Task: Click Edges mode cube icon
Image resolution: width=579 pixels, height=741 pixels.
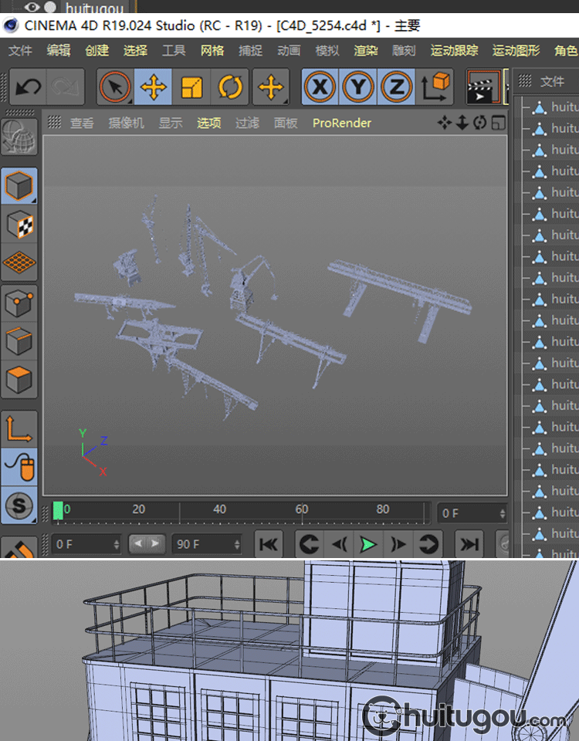Action: pyautogui.click(x=20, y=340)
